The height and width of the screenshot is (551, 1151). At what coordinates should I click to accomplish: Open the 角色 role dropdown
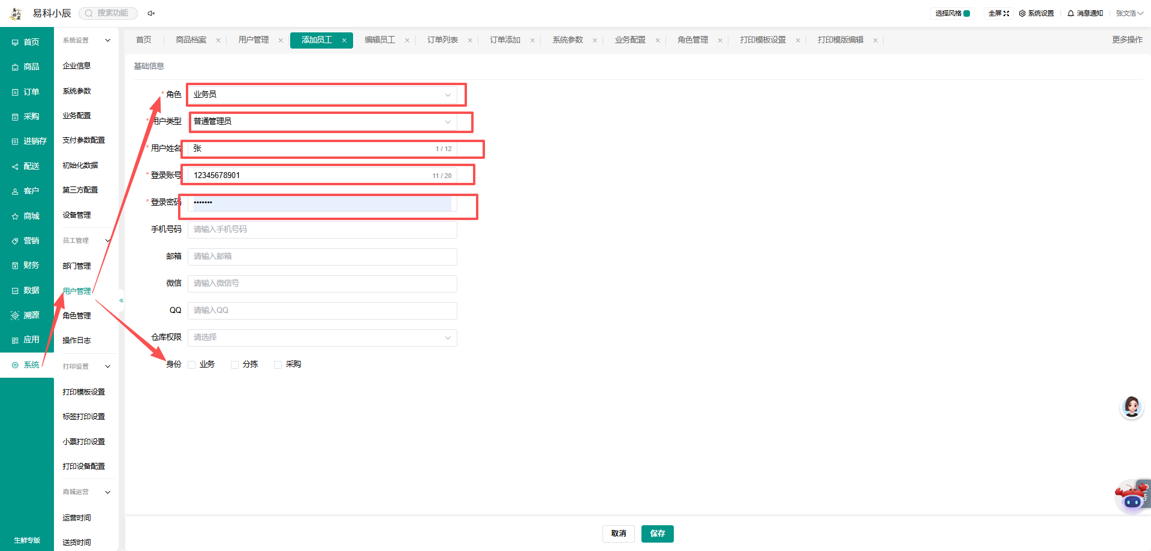point(323,95)
